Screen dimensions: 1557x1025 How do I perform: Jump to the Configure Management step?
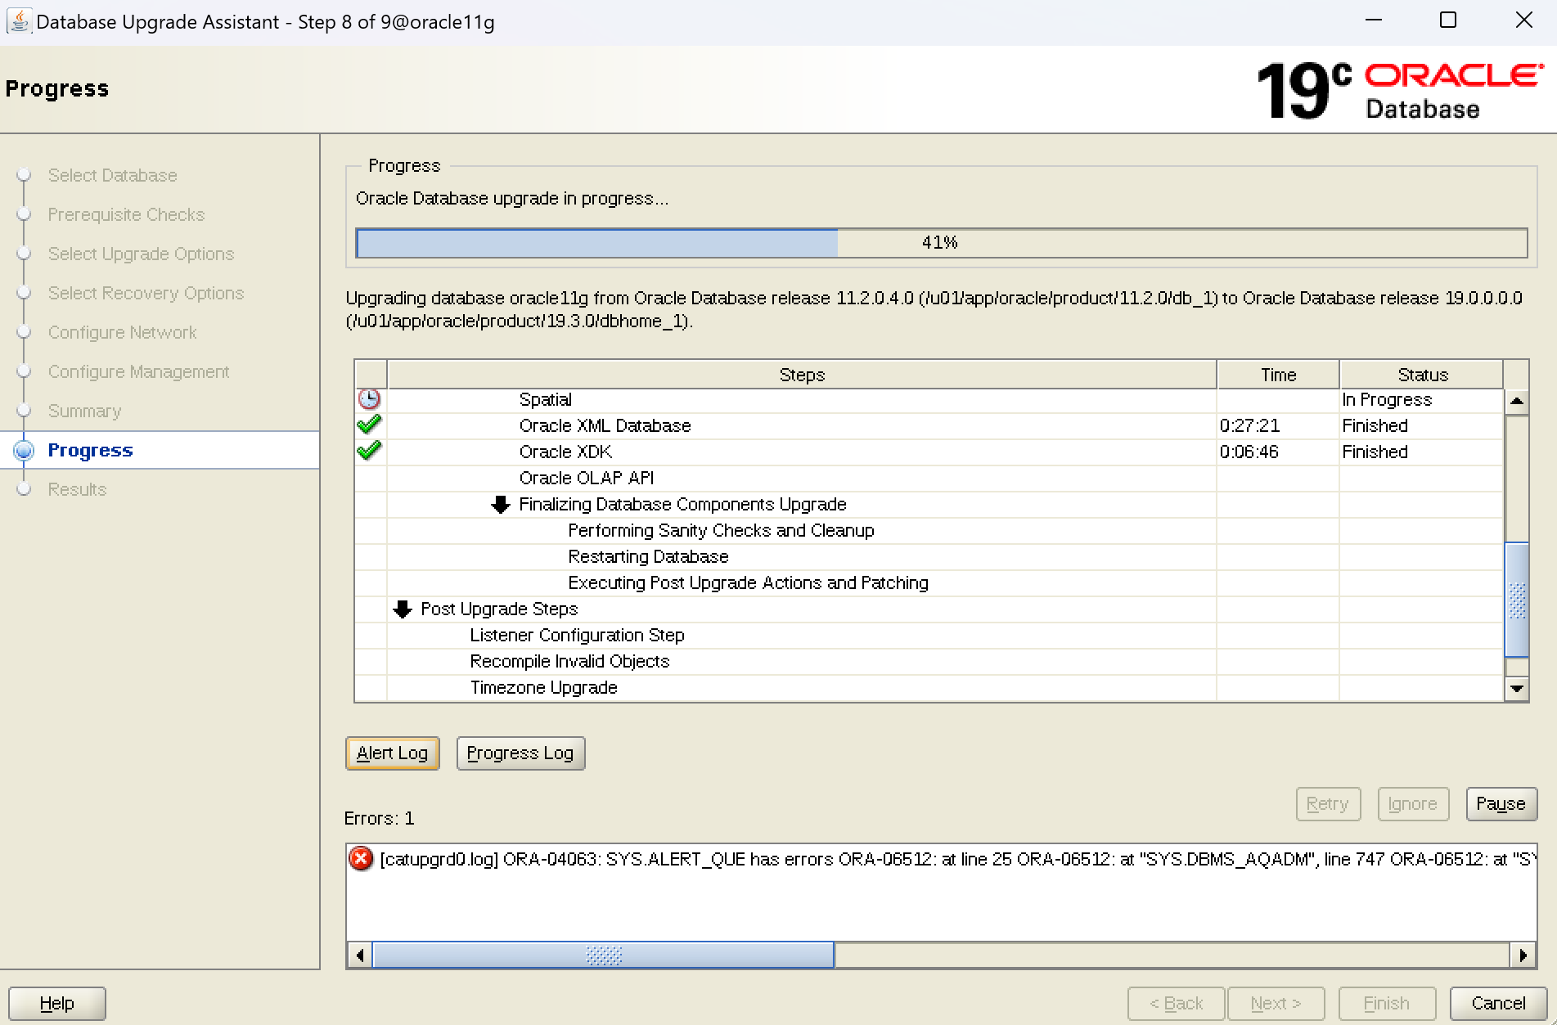[x=138, y=371]
